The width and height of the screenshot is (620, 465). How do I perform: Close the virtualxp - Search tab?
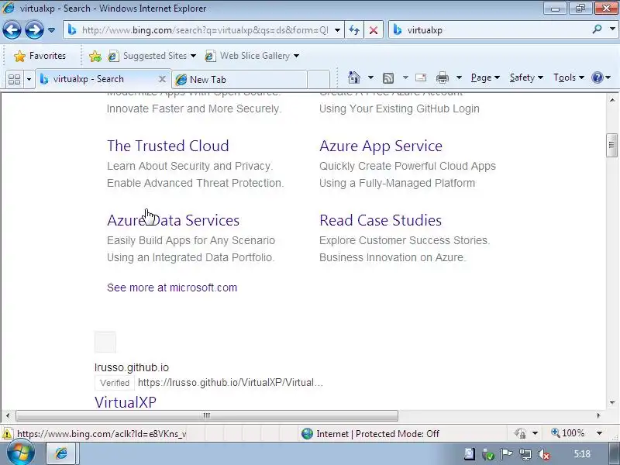pyautogui.click(x=162, y=79)
